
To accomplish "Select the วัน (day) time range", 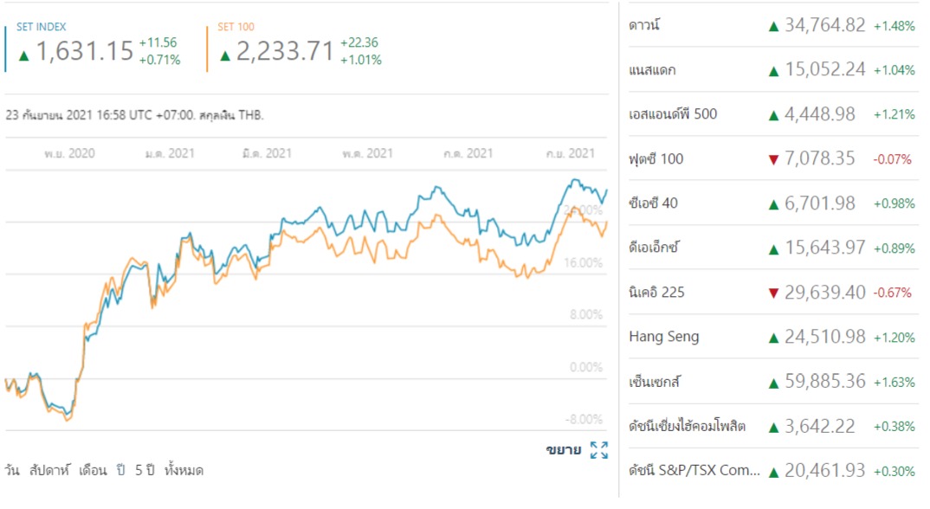I will coord(12,471).
